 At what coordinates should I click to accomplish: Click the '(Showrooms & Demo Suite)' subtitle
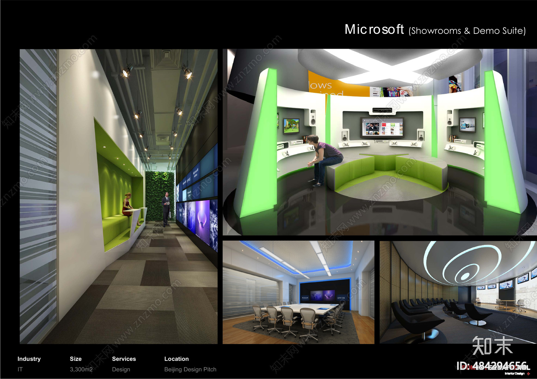pyautogui.click(x=467, y=31)
